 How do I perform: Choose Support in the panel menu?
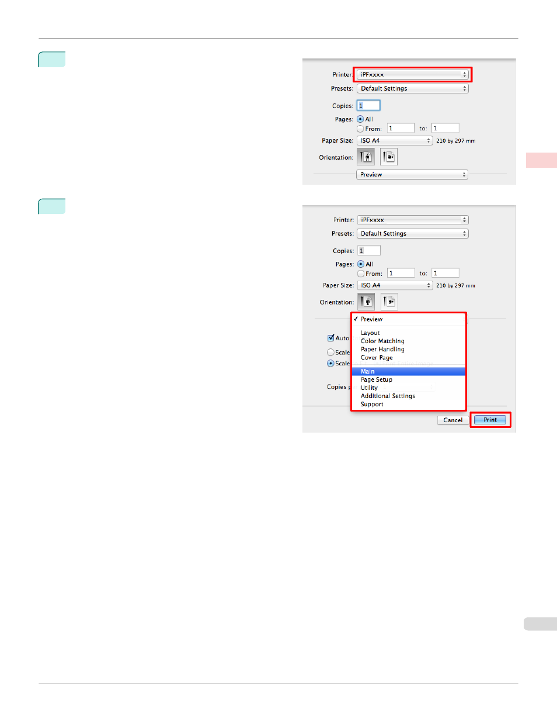[x=409, y=404]
